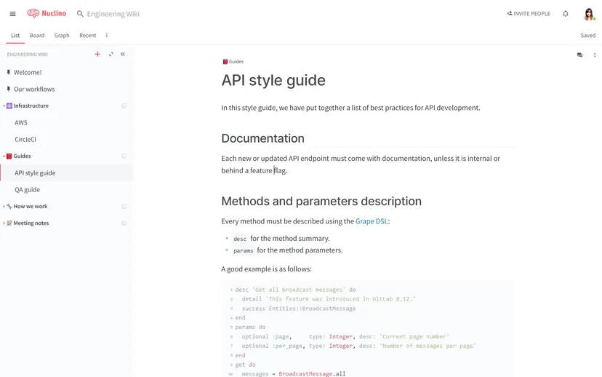Click the expand sidebar arrows icon

tap(111, 54)
